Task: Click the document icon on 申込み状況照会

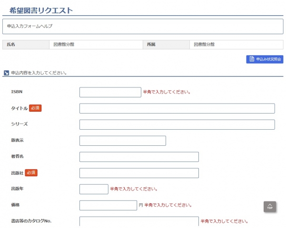Action: click(x=251, y=59)
